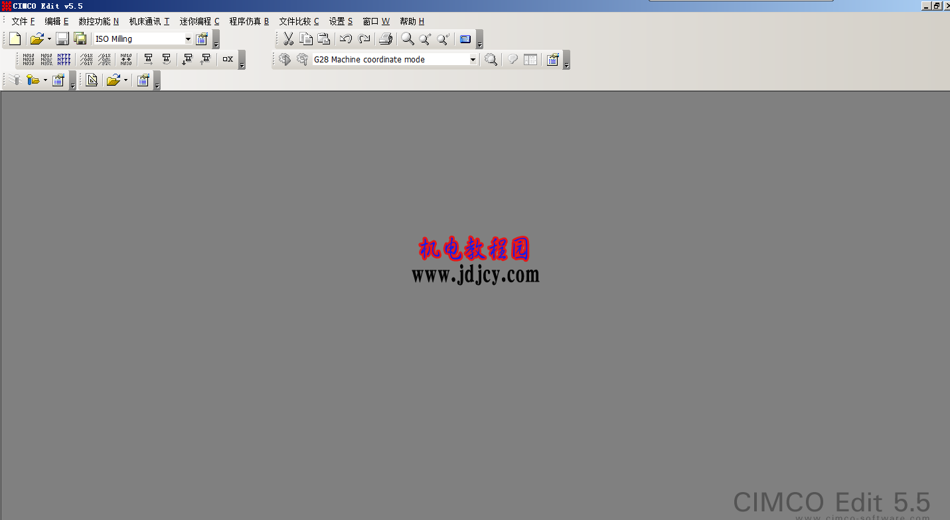Click the CIMCO Edit title bar icon
The image size is (950, 520).
pos(7,6)
